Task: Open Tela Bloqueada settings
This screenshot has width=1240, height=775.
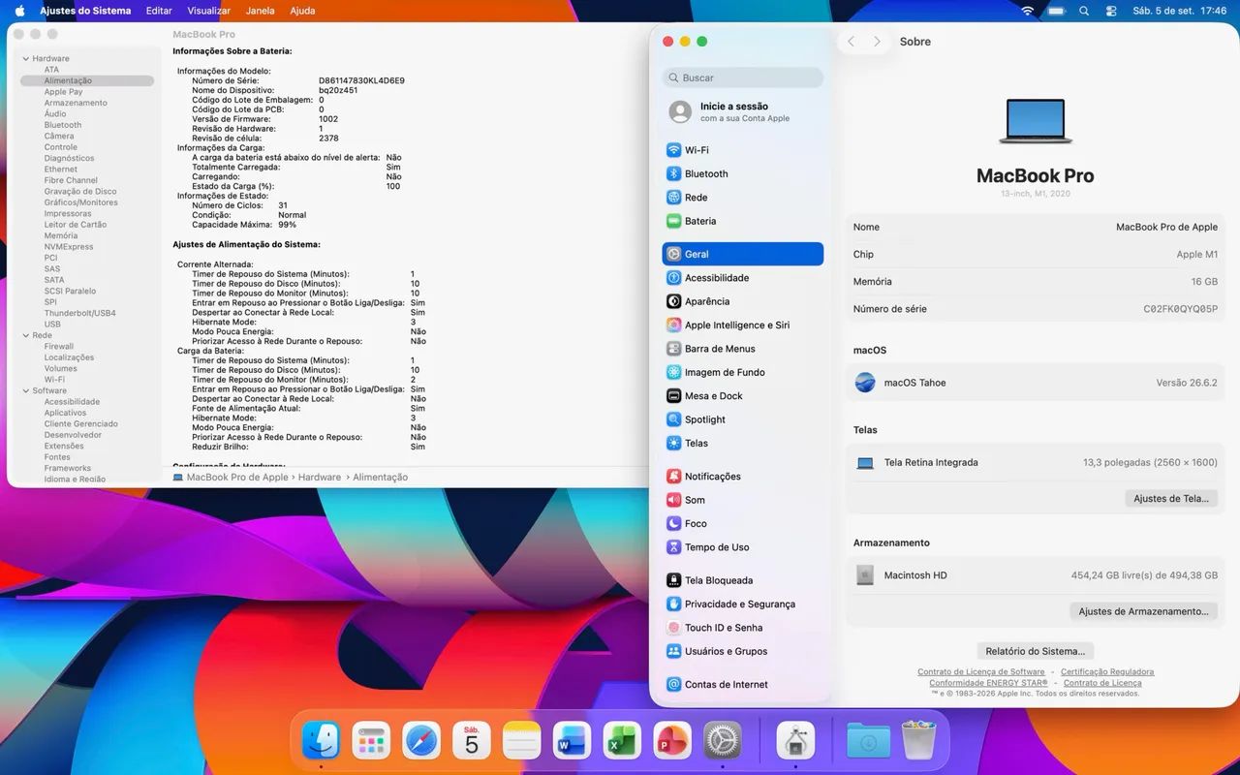Action: (x=743, y=580)
